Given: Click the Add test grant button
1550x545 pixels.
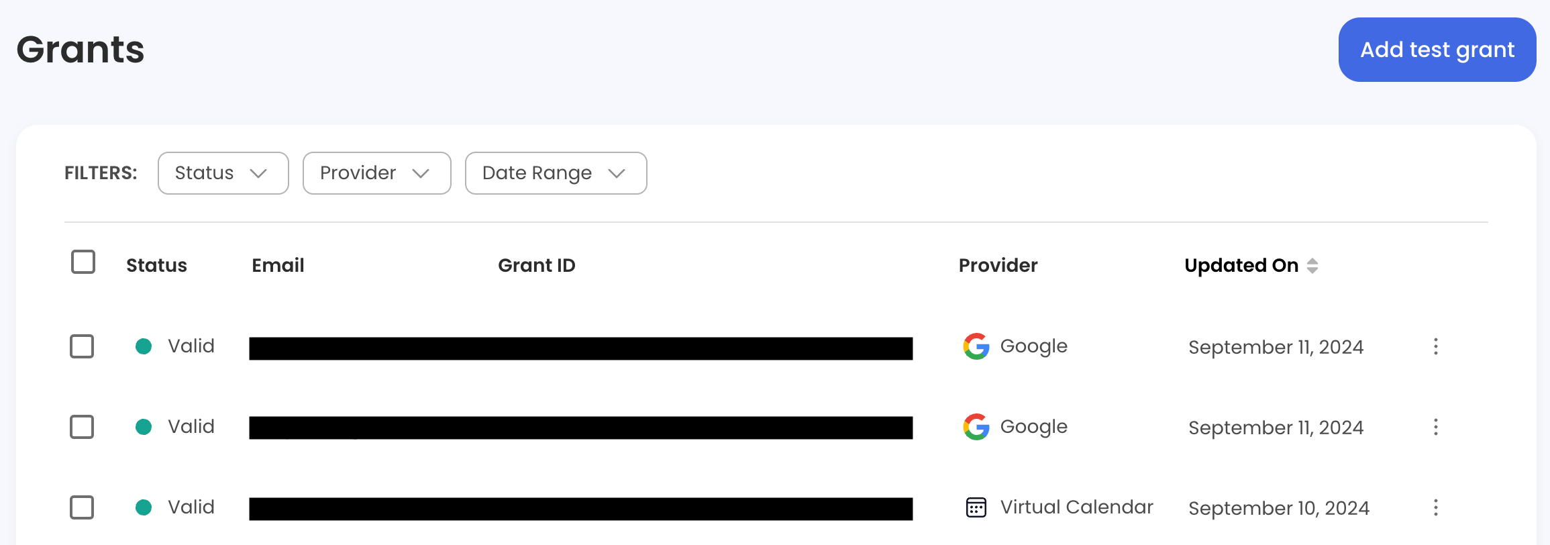Looking at the screenshot, I should pos(1437,49).
